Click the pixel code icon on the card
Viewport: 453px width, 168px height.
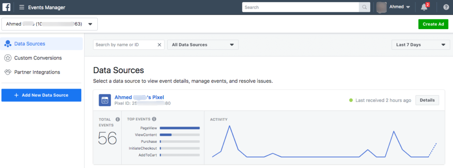point(104,100)
